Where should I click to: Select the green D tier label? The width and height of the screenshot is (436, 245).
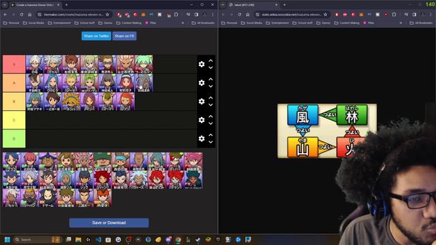14,139
